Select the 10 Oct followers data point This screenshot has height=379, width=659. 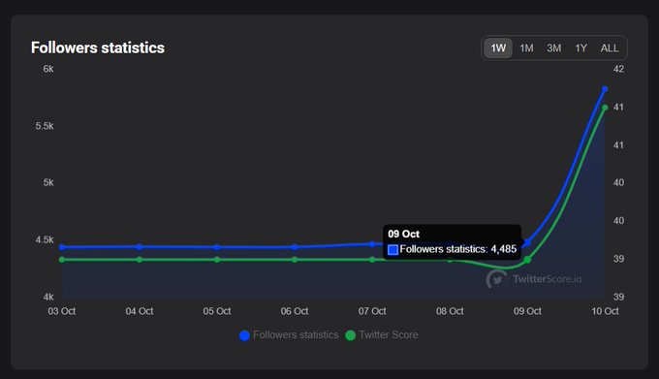pyautogui.click(x=605, y=89)
